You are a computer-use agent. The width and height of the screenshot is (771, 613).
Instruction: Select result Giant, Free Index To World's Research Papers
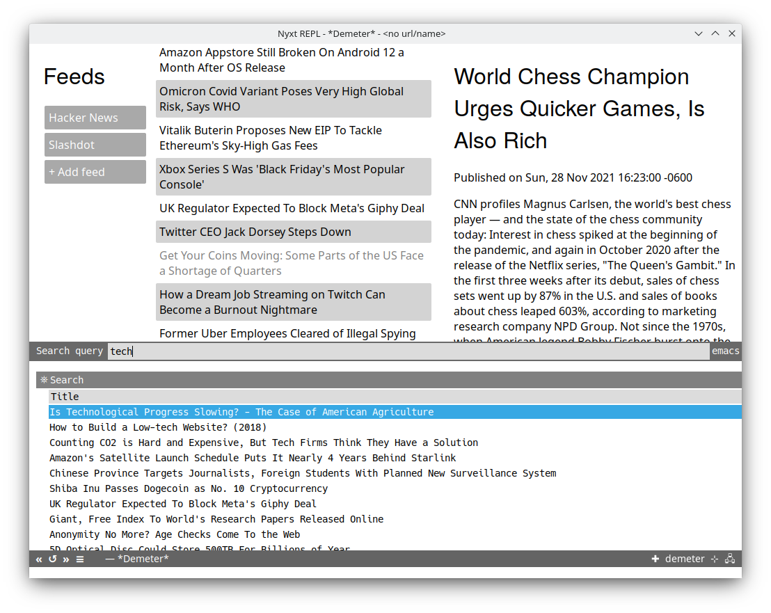pos(395,518)
